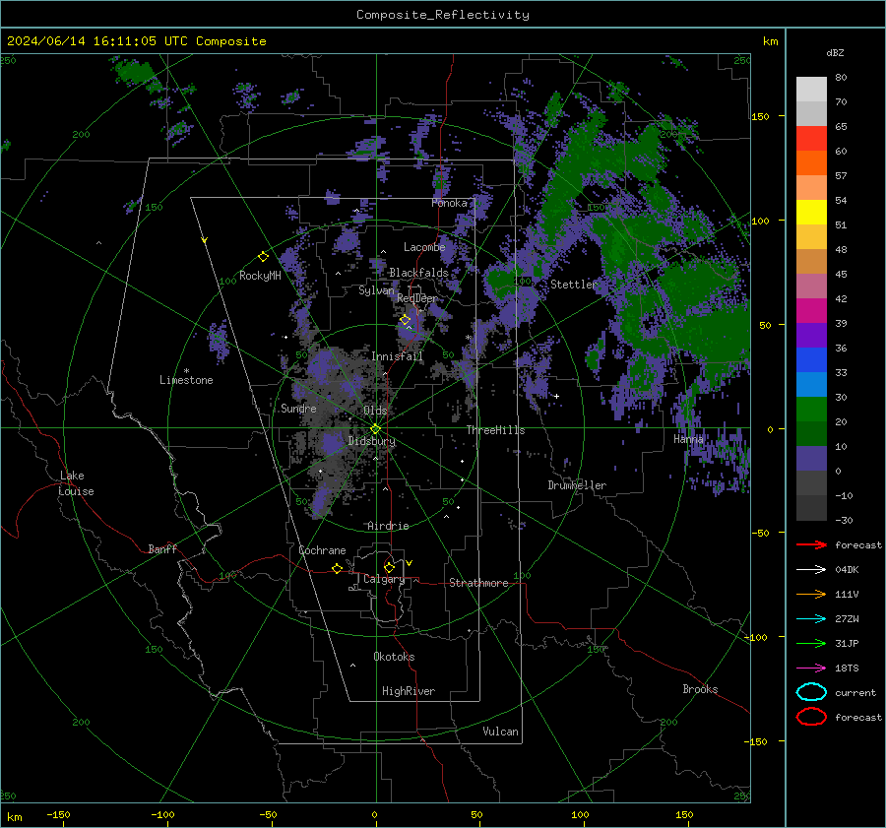Click the Hanna town label

[688, 438]
